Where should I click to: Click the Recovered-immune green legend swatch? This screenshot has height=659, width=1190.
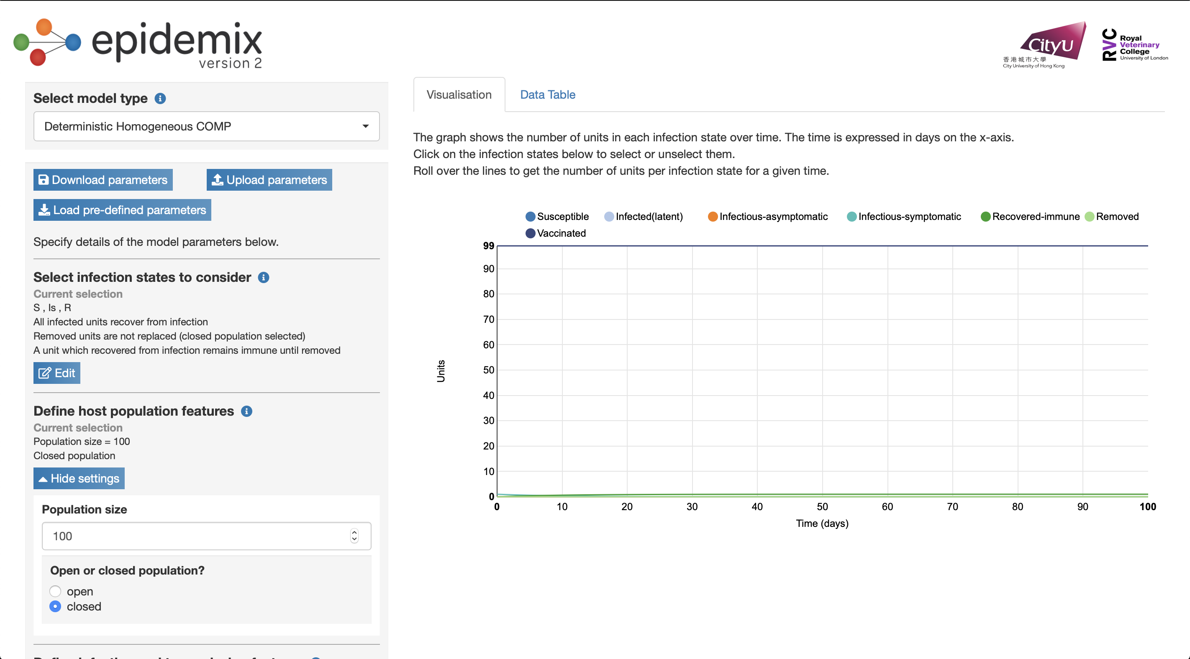coord(985,217)
